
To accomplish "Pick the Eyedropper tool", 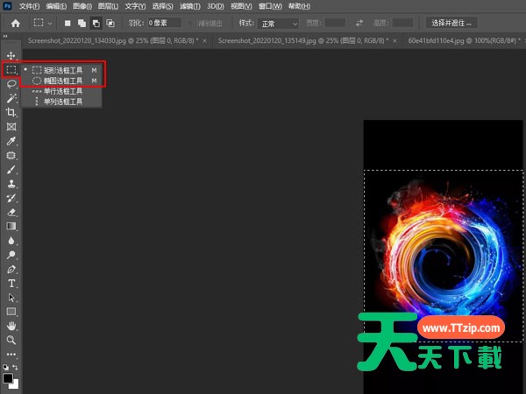I will 11,140.
